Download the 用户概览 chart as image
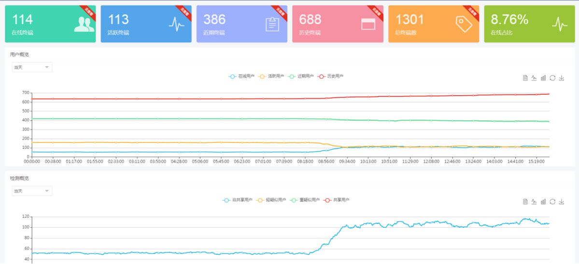 coord(562,78)
